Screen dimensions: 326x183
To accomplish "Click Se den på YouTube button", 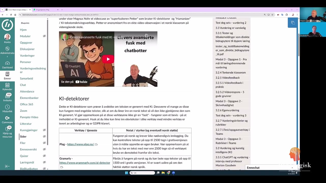I will 74,82.
